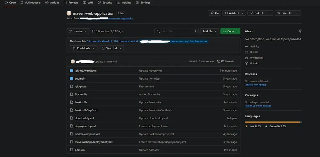Select the Java 96.5% language entry
Screen dimensions: 320x157
[253, 126]
